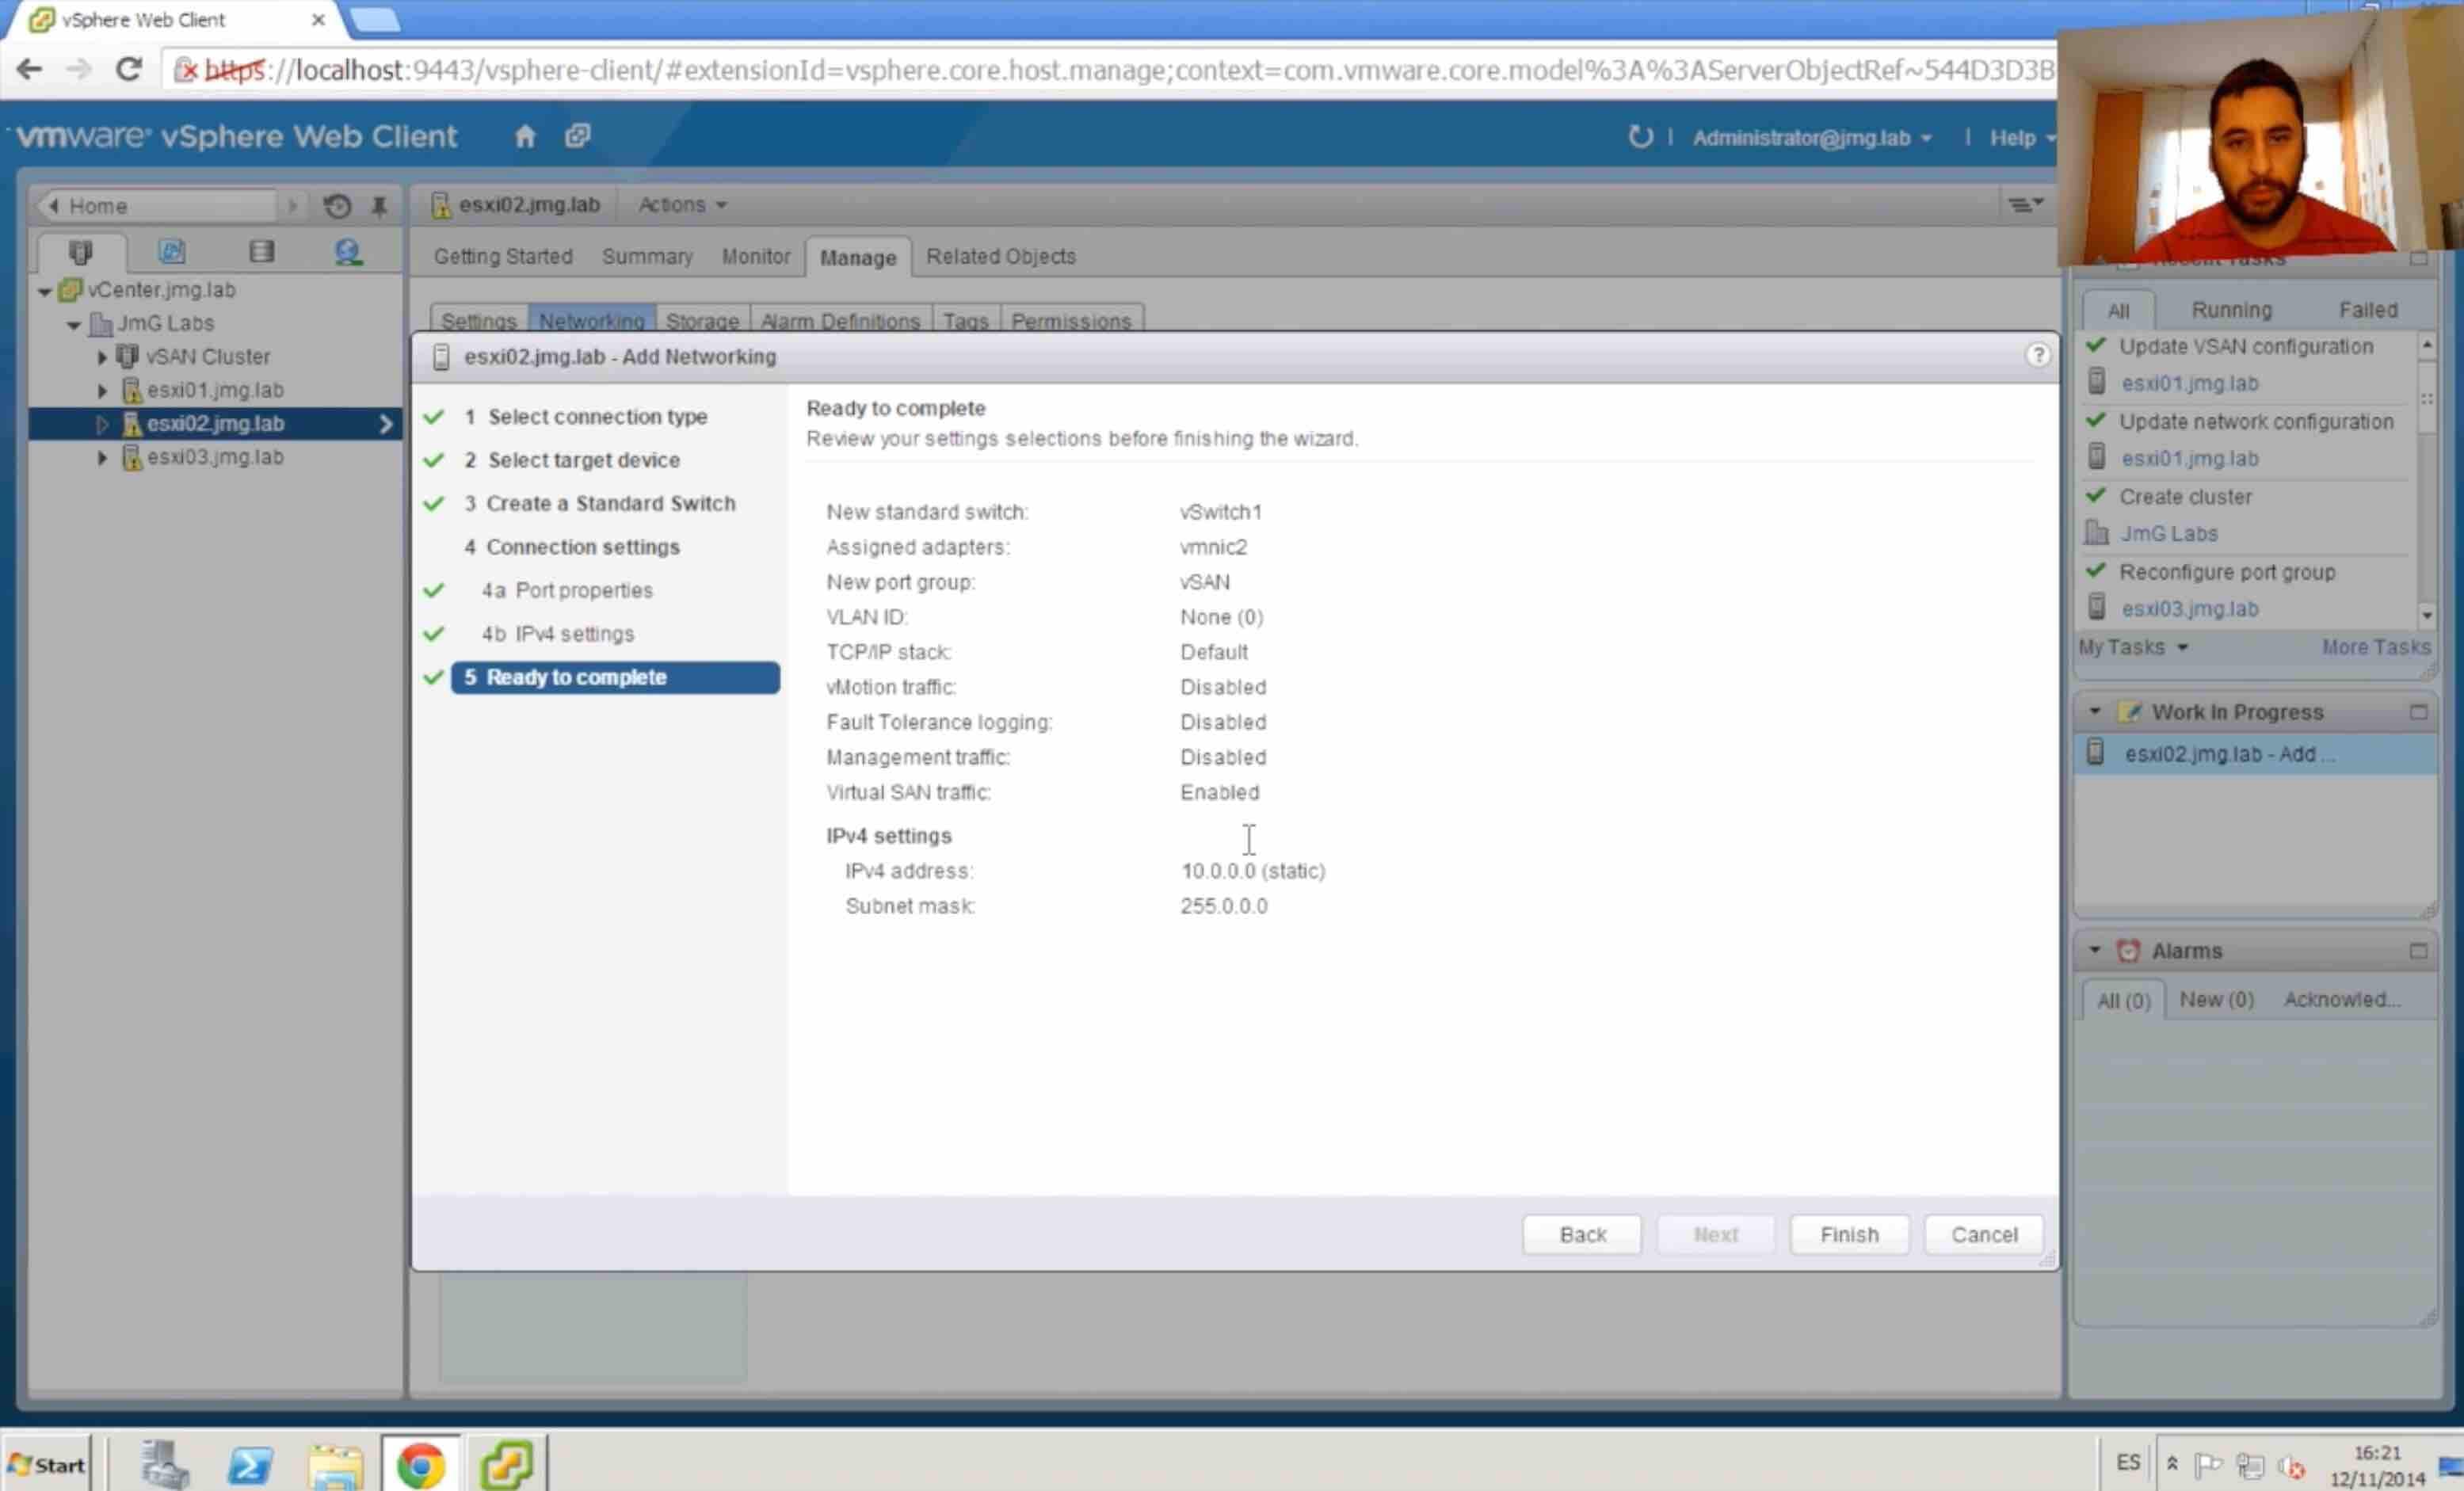Viewport: 2464px width, 1491px height.
Task: Expand esxi01.jmg.lab tree node
Action: click(x=101, y=391)
